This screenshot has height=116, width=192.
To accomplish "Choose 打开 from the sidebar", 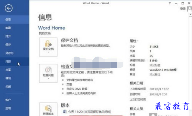I will (x=14, y=36).
